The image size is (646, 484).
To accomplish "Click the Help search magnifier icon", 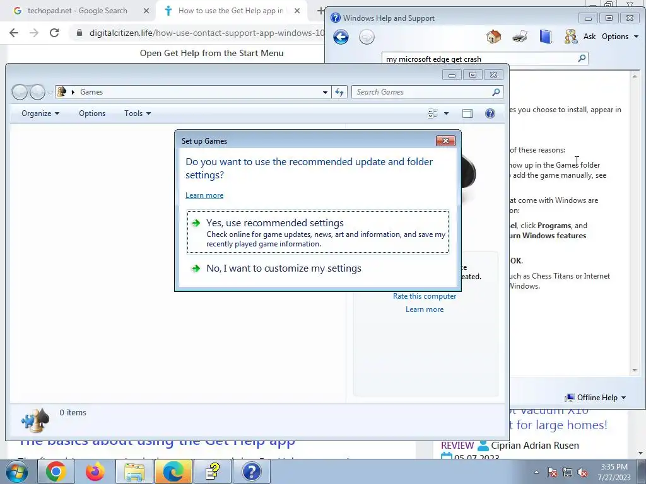I will pos(582,59).
